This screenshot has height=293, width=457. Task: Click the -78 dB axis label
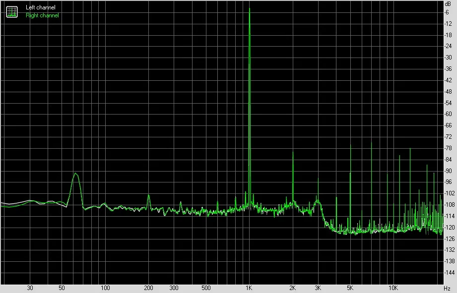point(448,148)
